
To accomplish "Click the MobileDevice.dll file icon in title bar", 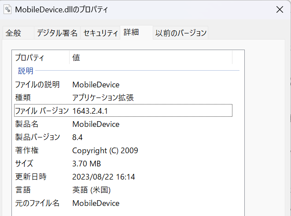I will tap(7, 10).
